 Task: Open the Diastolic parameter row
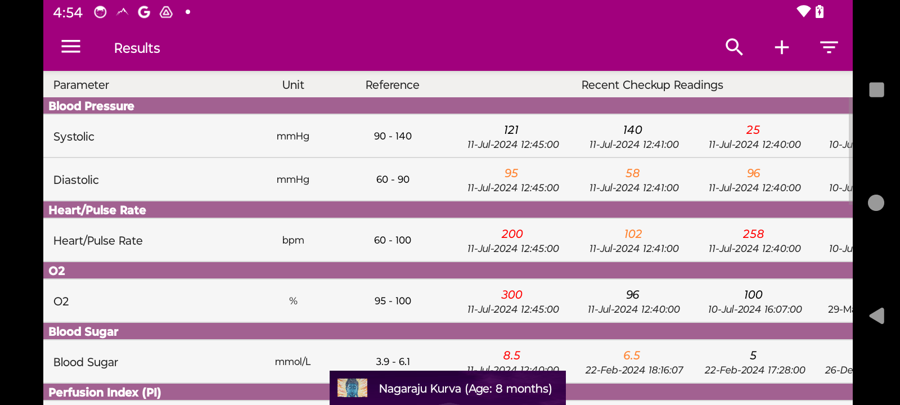pos(448,179)
